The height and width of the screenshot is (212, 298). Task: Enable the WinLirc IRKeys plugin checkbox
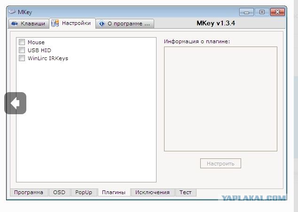[22, 58]
